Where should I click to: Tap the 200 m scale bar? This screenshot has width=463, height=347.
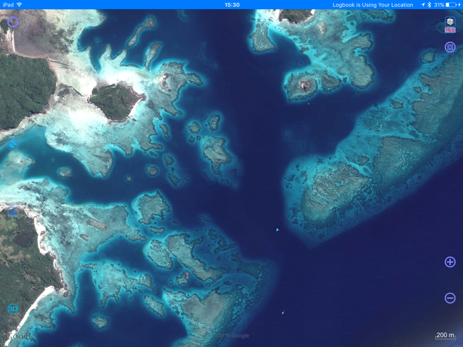point(445,336)
